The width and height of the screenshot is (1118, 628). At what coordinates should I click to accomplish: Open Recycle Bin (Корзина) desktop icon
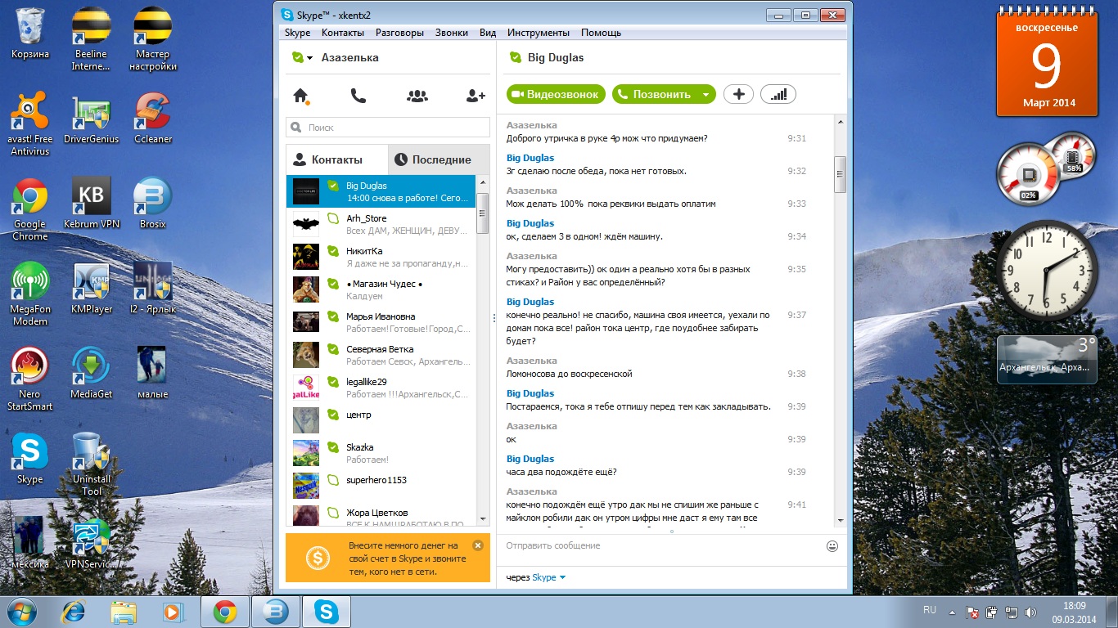pos(29,34)
